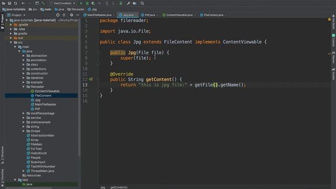Screen dimensions: 336x189
Task: Click the java-tutorials breadcrumb
Action: click(x=14, y=9)
